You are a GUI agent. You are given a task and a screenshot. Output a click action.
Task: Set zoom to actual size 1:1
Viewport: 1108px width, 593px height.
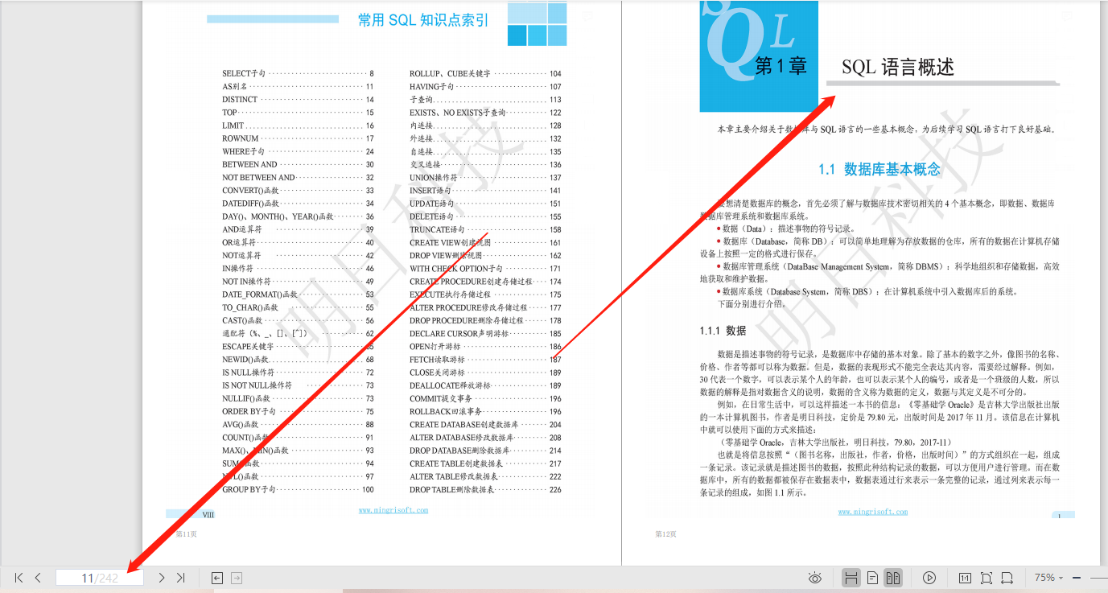pyautogui.click(x=965, y=578)
